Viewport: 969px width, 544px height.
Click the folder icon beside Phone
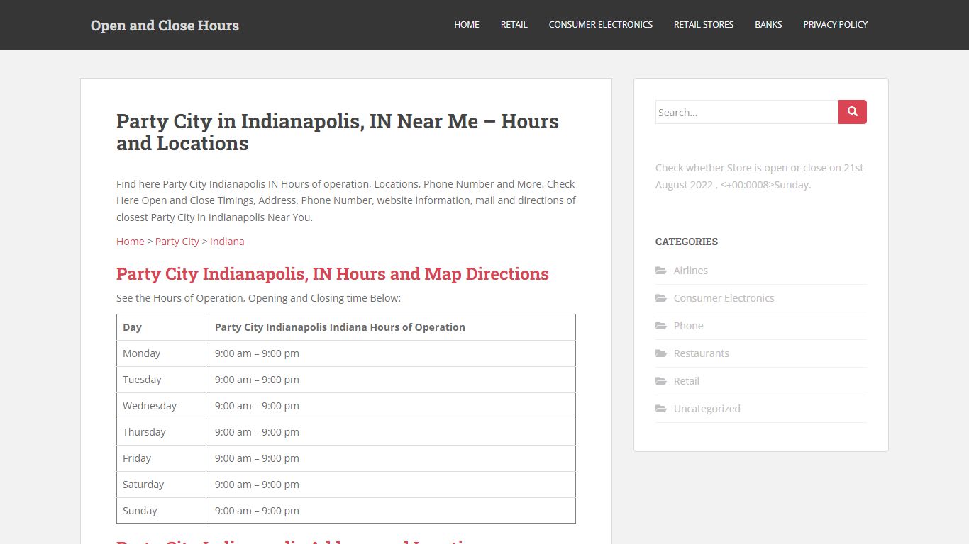[x=661, y=326]
